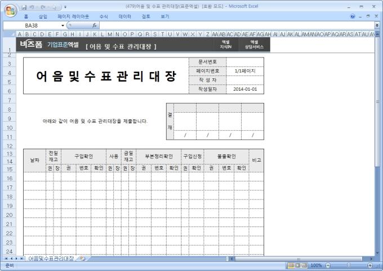Minimize the workbook window inside Excel
Image resolution: width=383 pixels, height=271 pixels.
[x=360, y=16]
